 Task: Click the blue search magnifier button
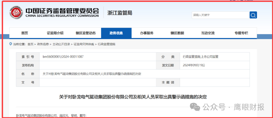click(253, 15)
